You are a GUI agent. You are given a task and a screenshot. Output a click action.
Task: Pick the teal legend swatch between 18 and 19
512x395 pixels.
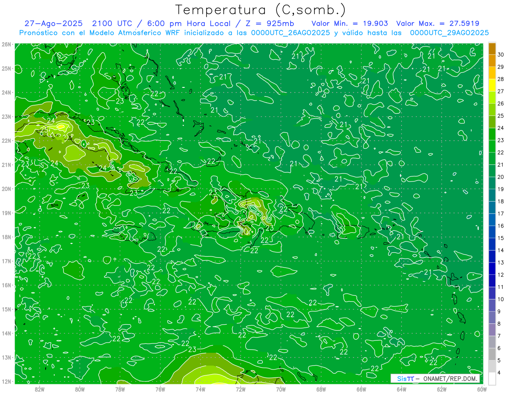[492, 195]
